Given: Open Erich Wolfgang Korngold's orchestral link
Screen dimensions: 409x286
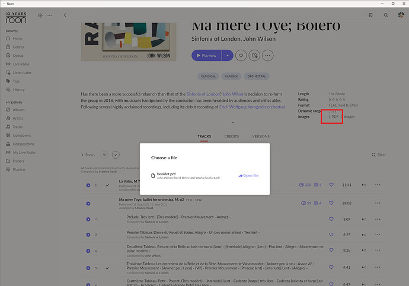Looking at the screenshot, I should coord(252,107).
